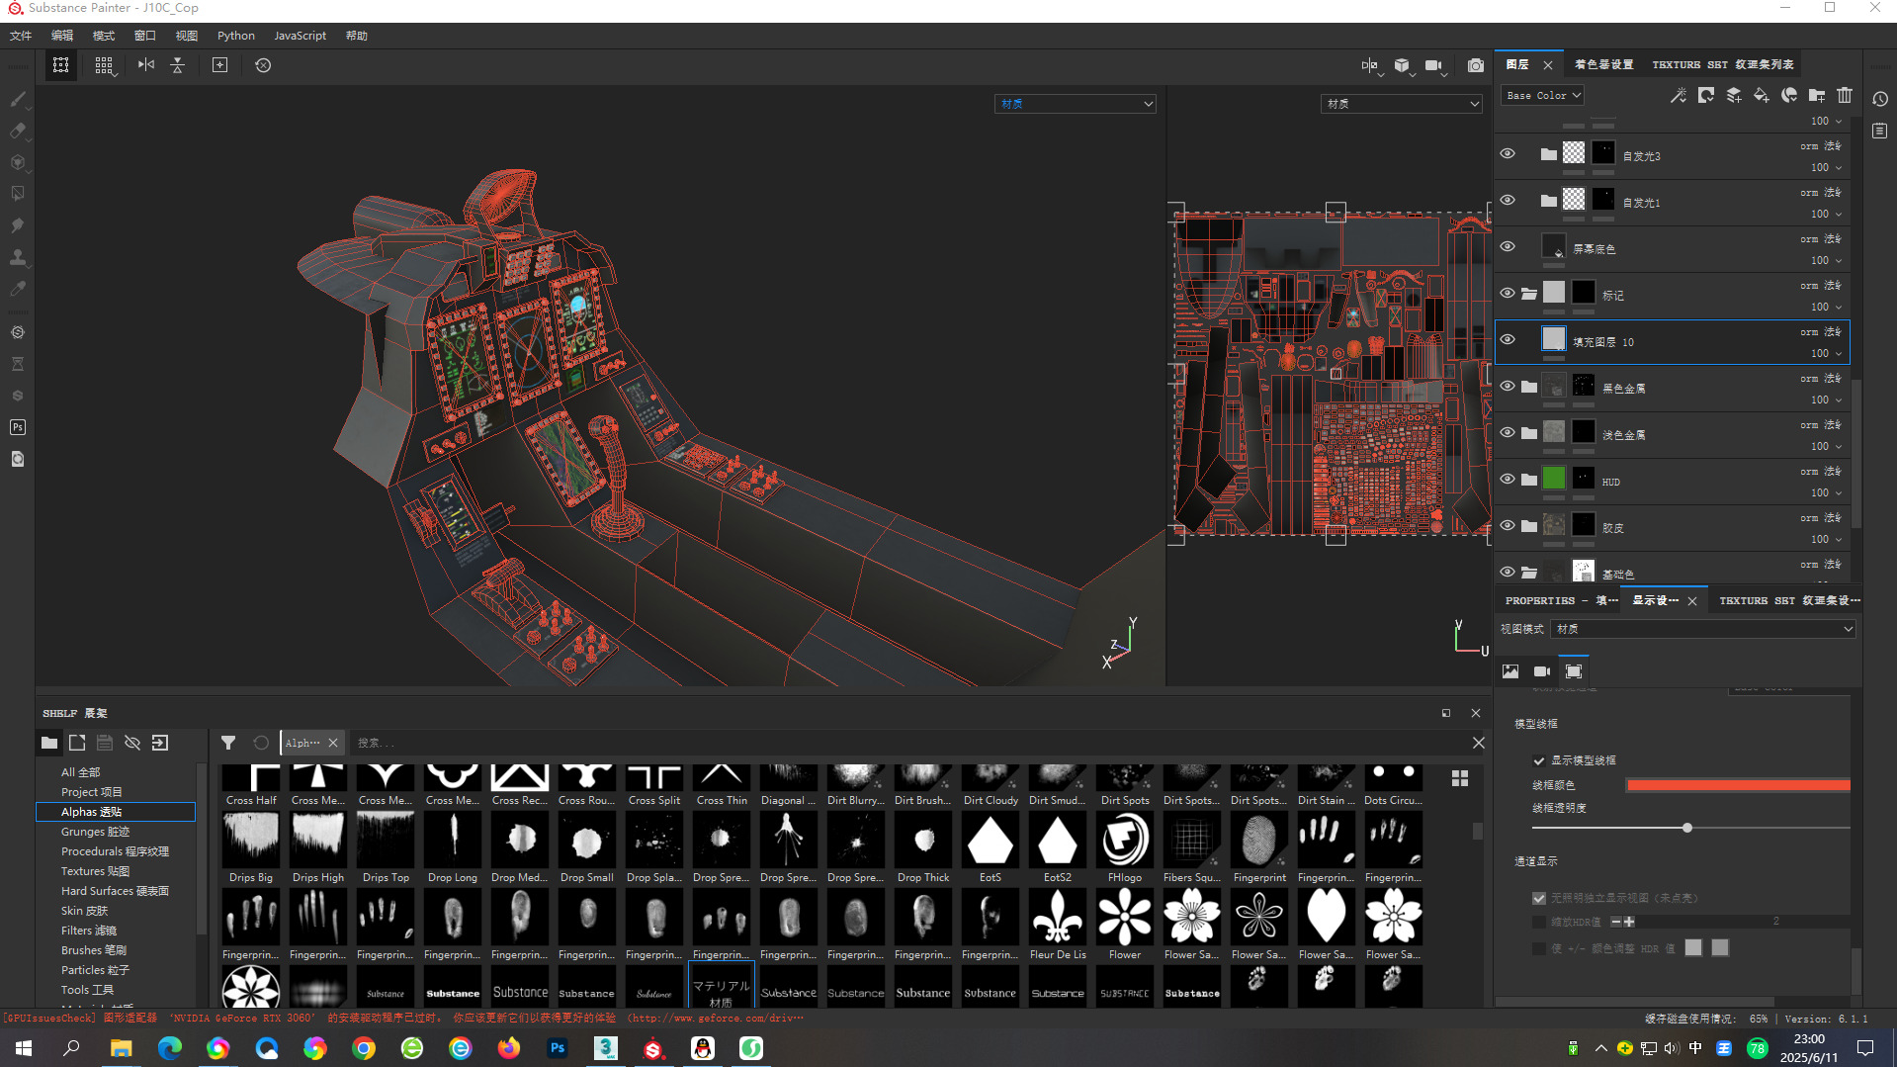Open the Python menu
Screen dimensions: 1897x1067
pyautogui.click(x=236, y=36)
